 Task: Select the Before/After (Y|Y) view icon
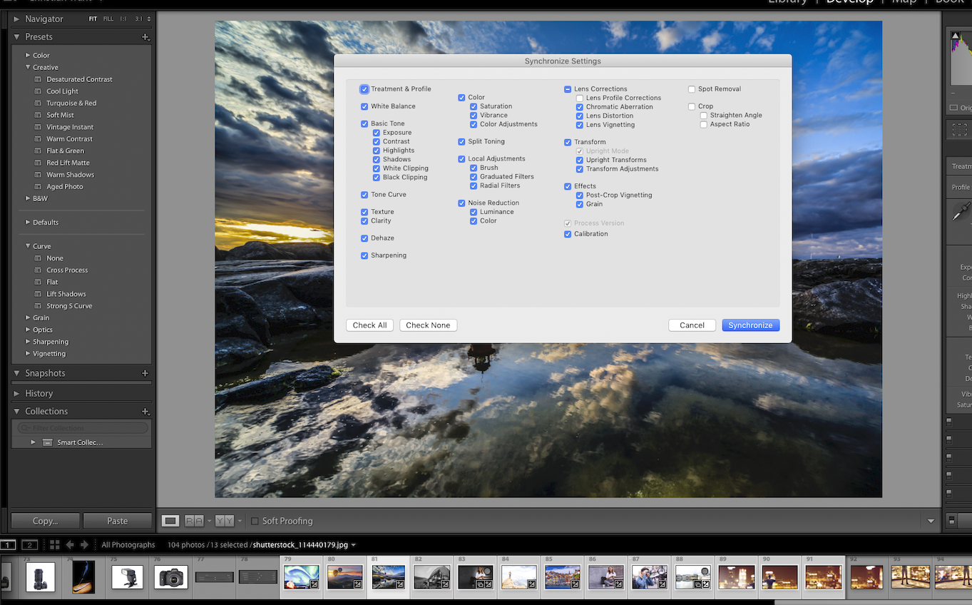point(225,521)
